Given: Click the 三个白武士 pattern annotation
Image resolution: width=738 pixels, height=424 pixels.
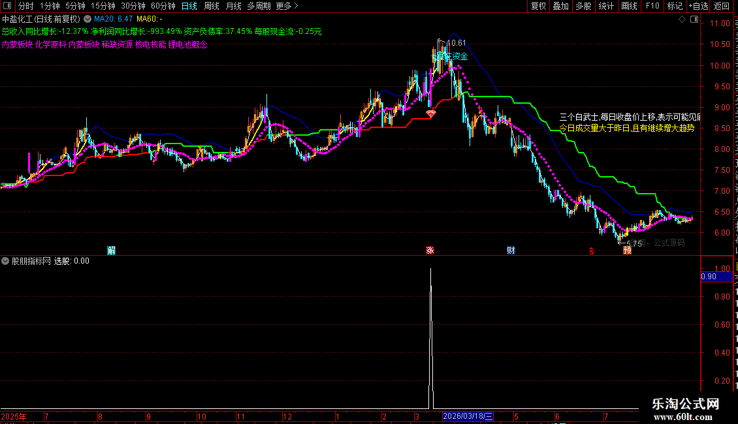Looking at the screenshot, I should [x=630, y=117].
